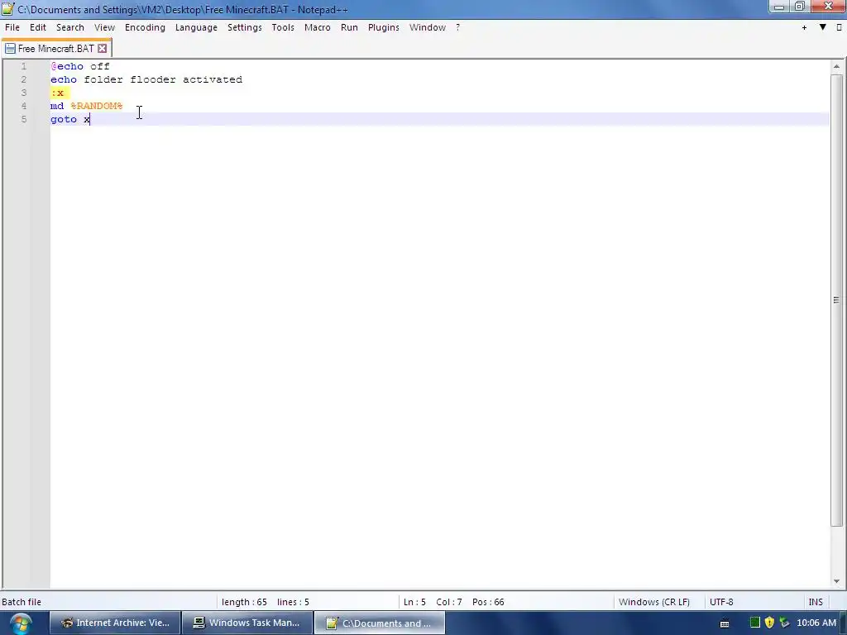Open the Window menu
The width and height of the screenshot is (847, 635).
428,27
